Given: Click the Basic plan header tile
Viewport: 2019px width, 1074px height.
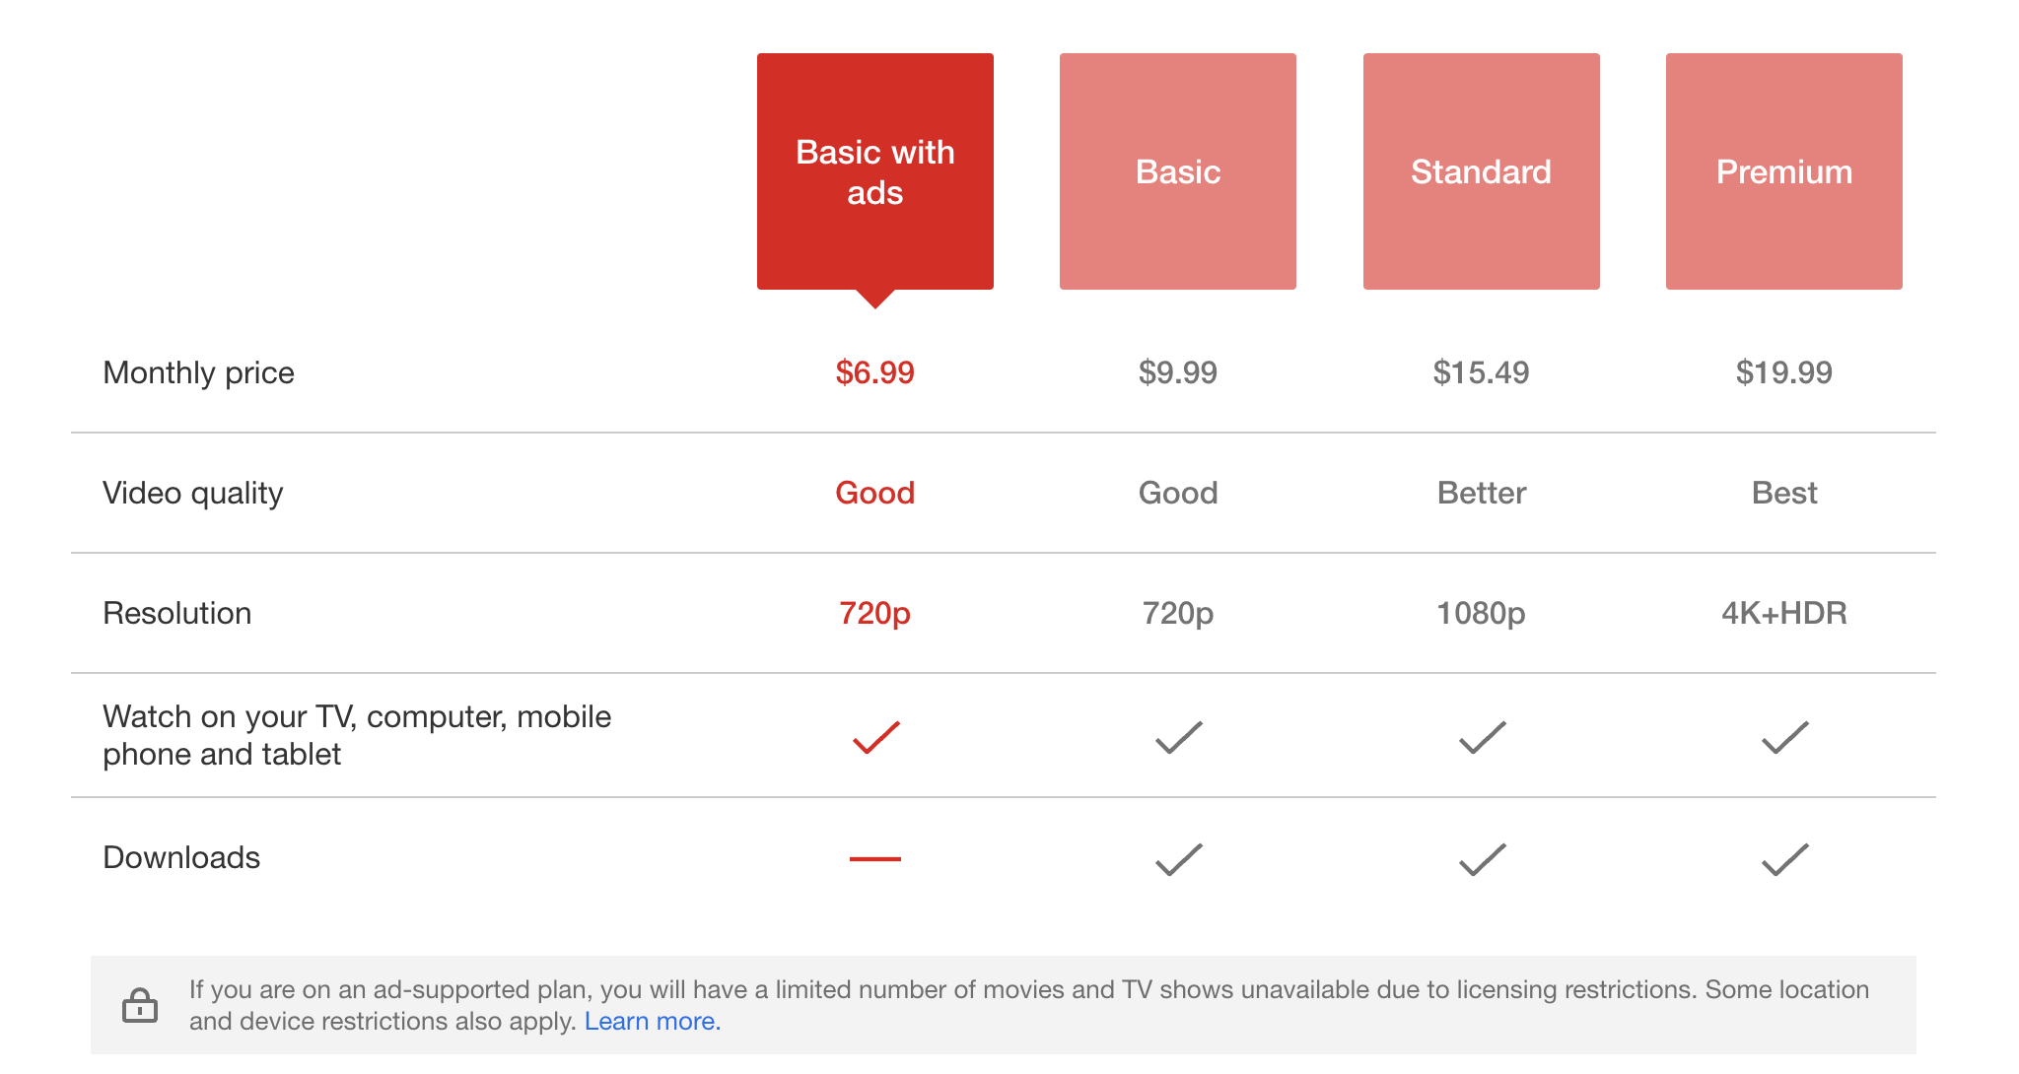Looking at the screenshot, I should [x=1177, y=171].
